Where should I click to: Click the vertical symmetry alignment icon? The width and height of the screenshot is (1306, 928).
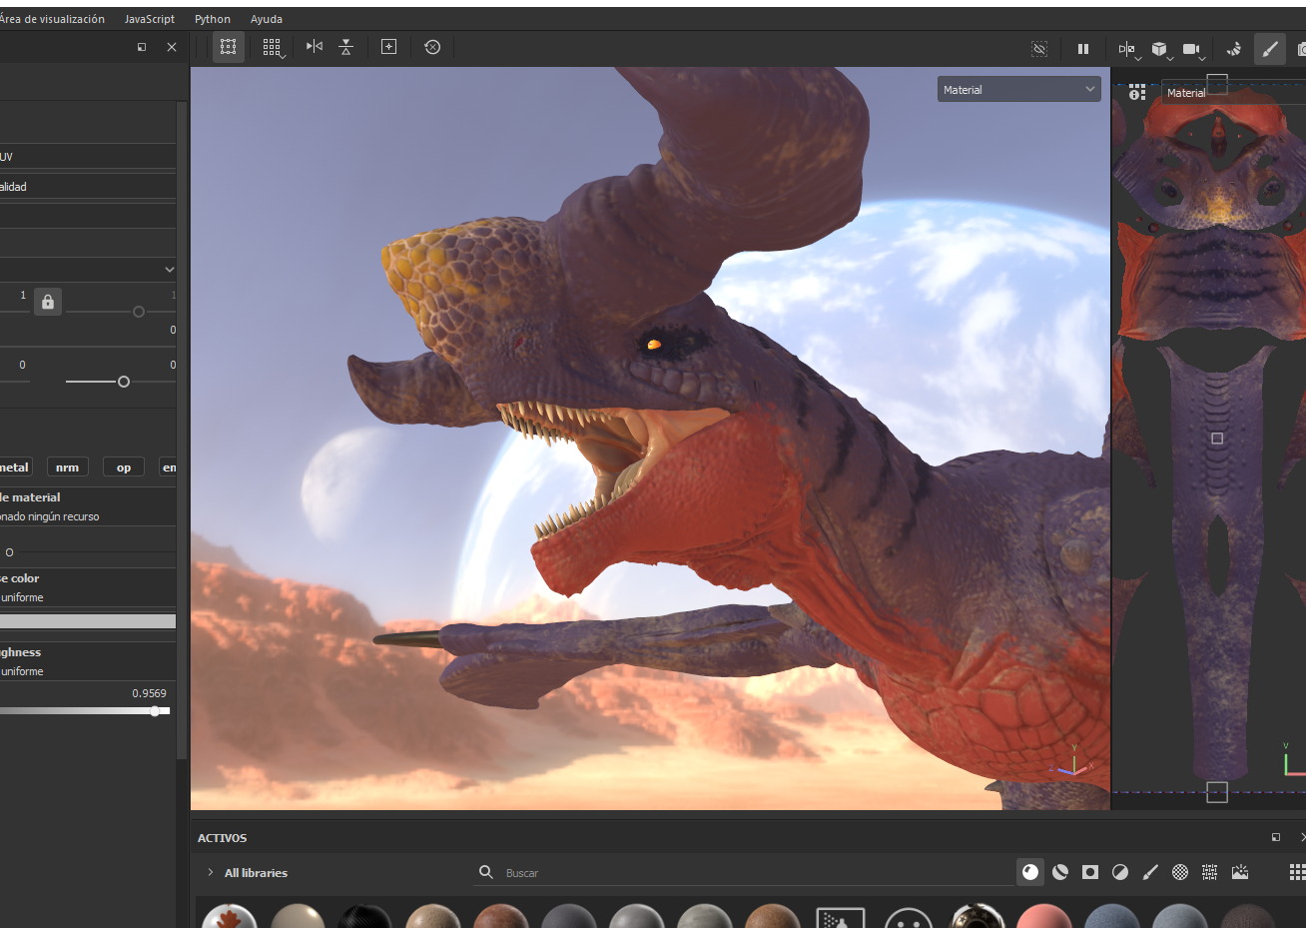point(345,47)
